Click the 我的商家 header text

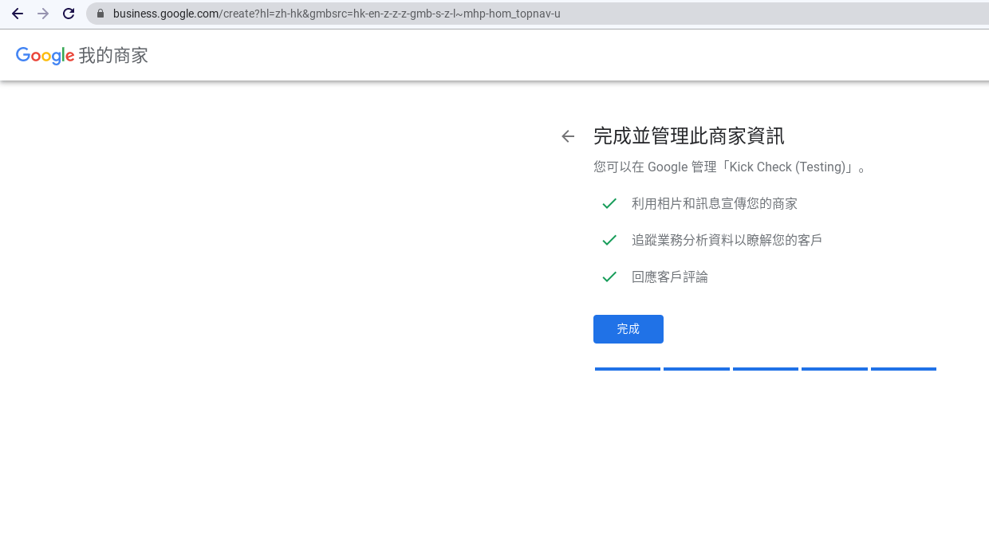click(113, 56)
